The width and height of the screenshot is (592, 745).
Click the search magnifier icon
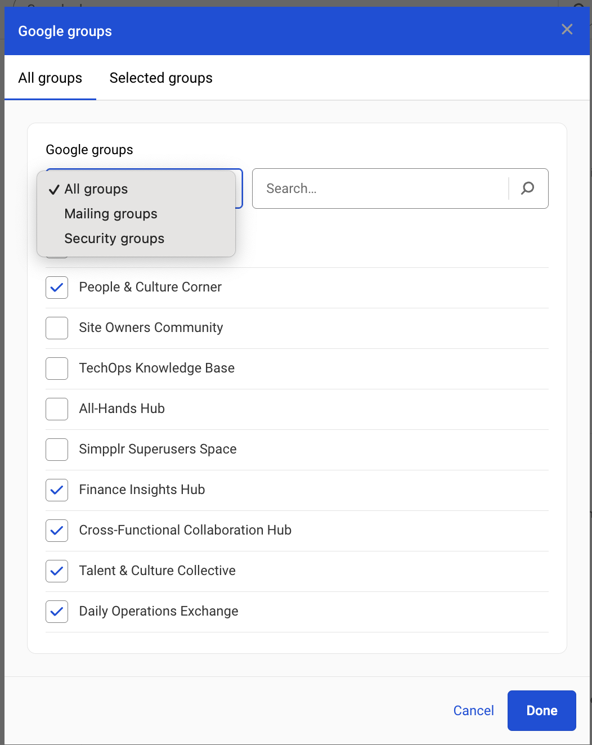pos(527,189)
